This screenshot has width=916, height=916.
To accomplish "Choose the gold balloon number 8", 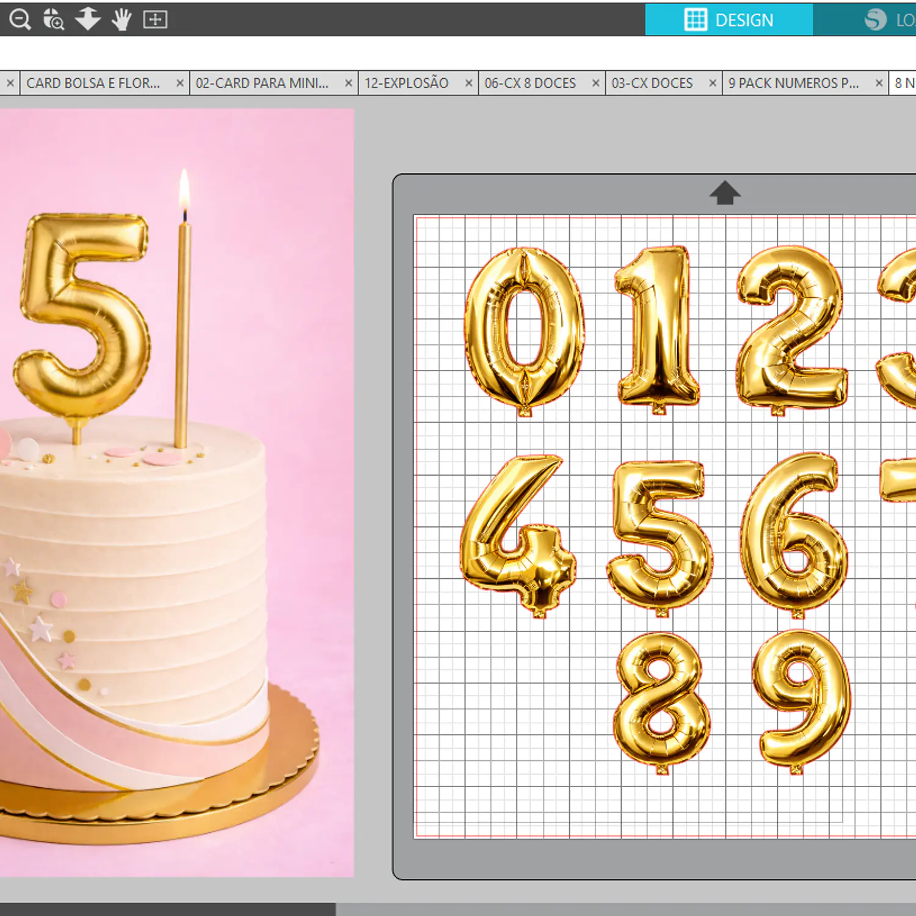I will [661, 702].
